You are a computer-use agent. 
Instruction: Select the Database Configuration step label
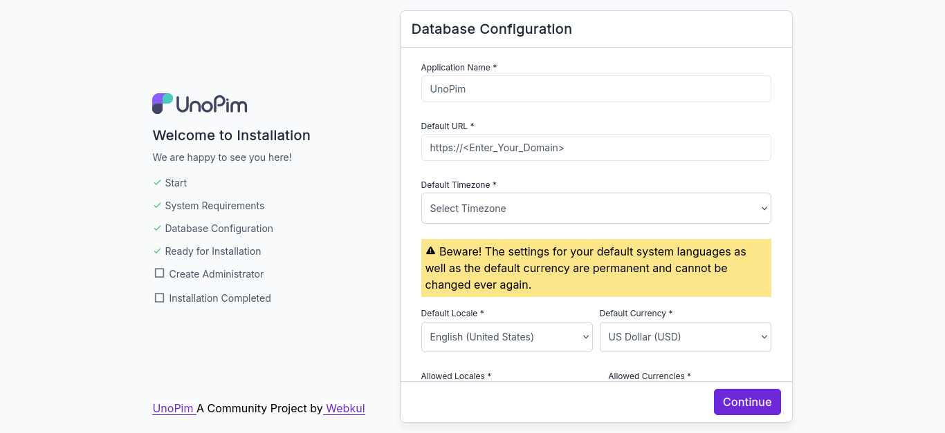pos(219,229)
